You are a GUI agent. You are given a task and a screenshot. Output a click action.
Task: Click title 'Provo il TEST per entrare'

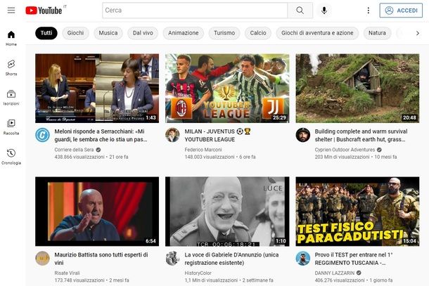coord(354,259)
